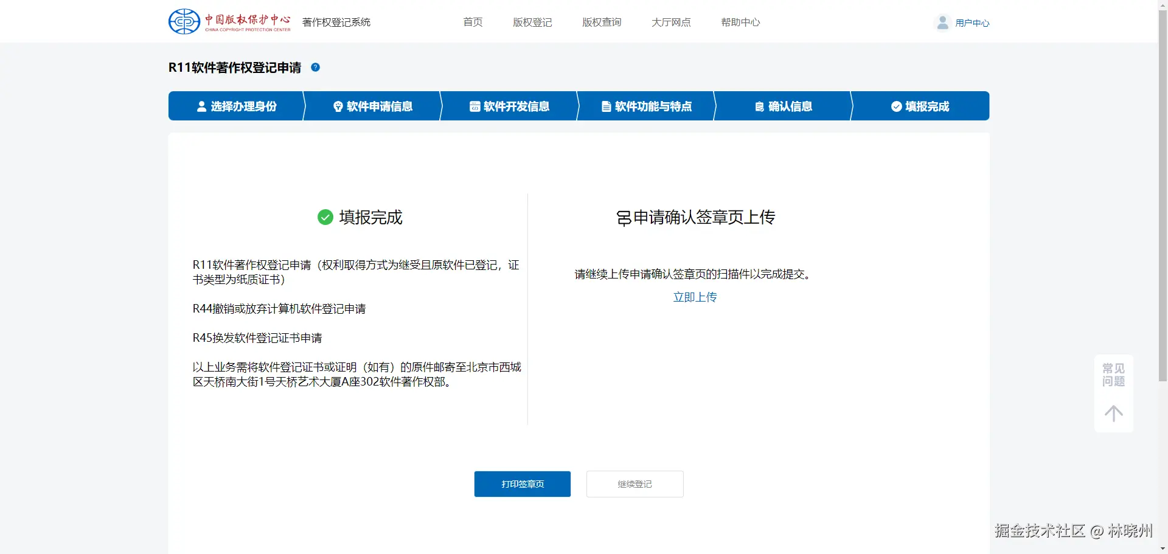
Task: Click the 著作权登记系统 title text
Action: (x=336, y=23)
